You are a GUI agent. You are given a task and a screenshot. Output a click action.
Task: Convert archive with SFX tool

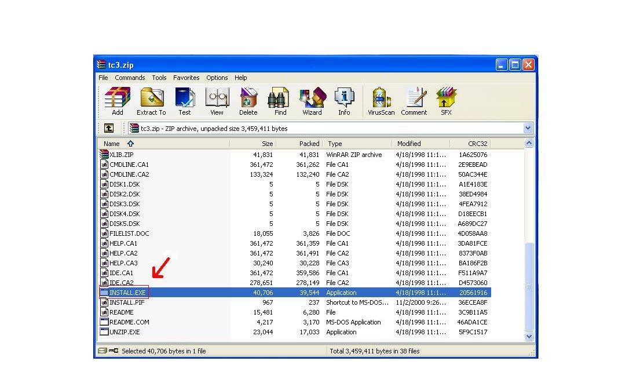pos(446,101)
